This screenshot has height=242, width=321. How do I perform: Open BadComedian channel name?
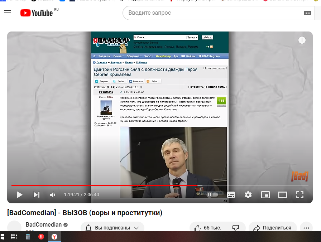(x=44, y=224)
